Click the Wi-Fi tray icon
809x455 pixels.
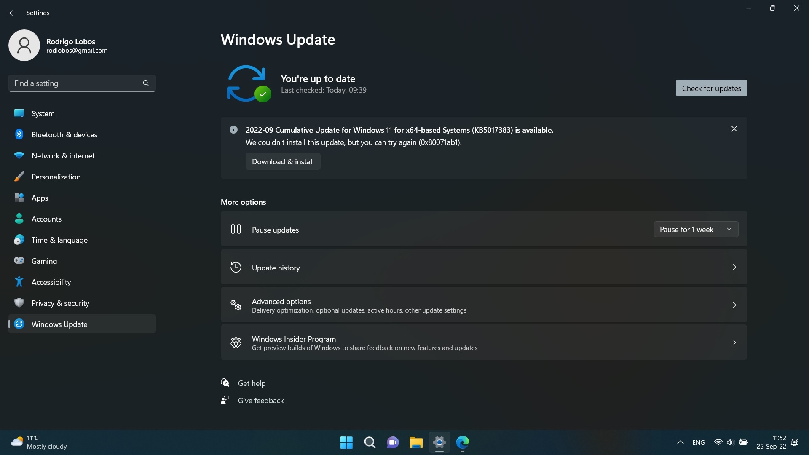click(718, 442)
